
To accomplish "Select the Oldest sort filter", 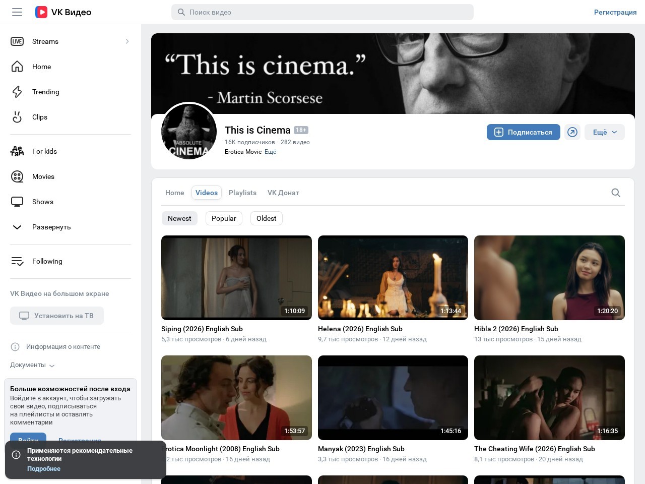I will point(266,218).
